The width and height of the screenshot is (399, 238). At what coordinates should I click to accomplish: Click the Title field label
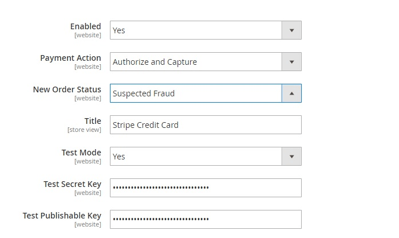point(92,121)
